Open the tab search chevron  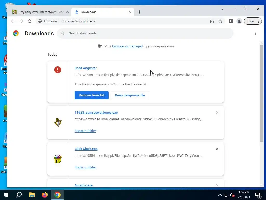coord(222,9)
